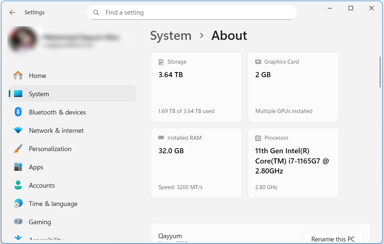The width and height of the screenshot is (384, 244).
Task: Go to Gaming settings
Action: coord(72,222)
